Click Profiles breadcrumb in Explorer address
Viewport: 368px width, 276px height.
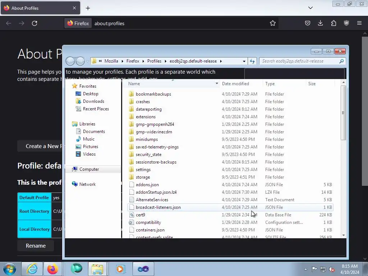154,61
